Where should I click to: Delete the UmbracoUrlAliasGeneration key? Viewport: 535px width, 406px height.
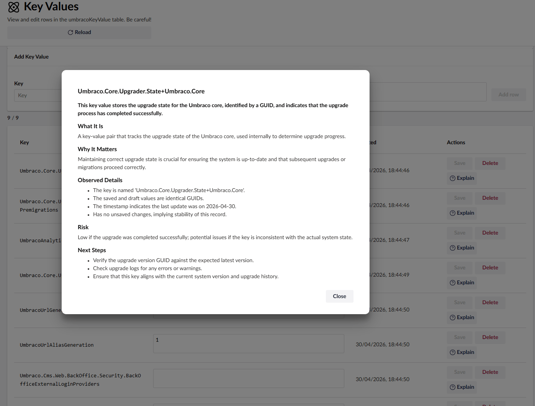pos(490,337)
